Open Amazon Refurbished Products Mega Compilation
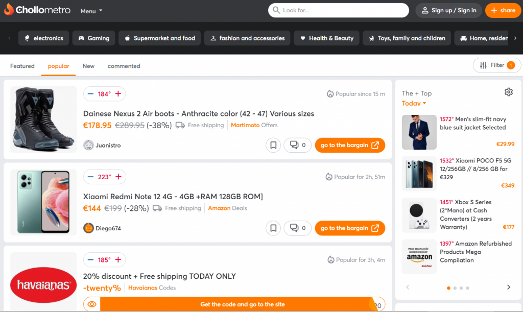Viewport: 523px width, 312px height. pyautogui.click(x=476, y=252)
